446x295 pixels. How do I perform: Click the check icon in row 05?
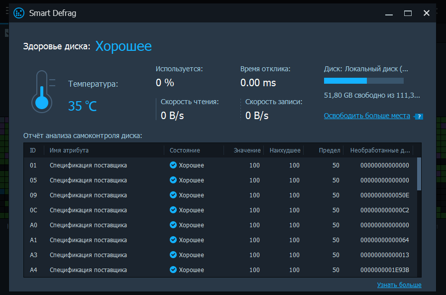[173, 180]
